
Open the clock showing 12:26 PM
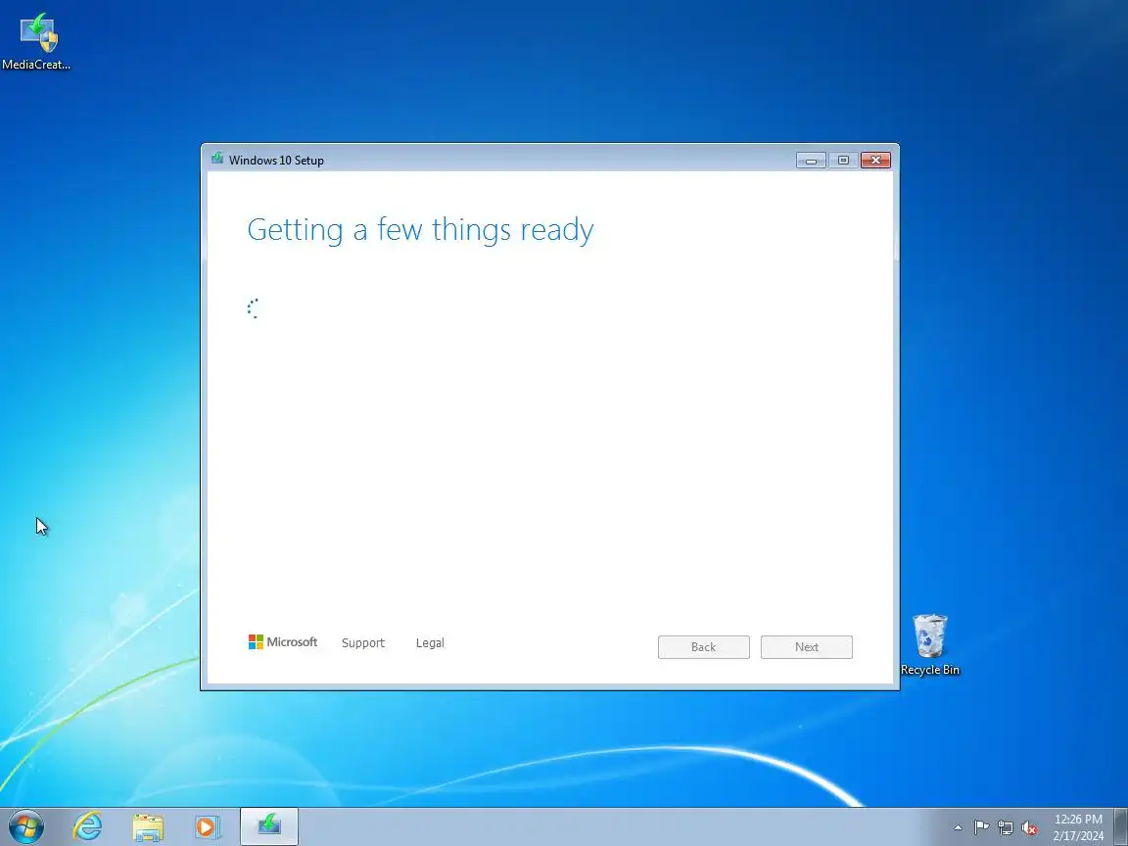(x=1078, y=827)
